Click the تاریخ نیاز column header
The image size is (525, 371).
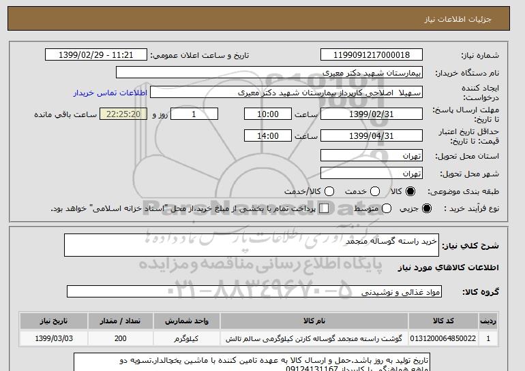pyautogui.click(x=54, y=321)
